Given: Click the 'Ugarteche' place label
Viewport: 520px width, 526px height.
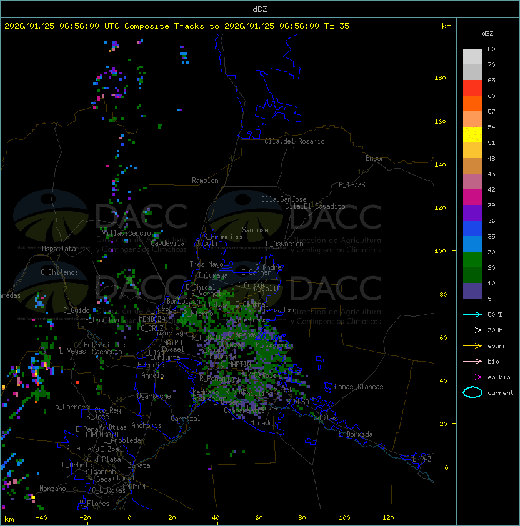Looking at the screenshot, I should [154, 396].
